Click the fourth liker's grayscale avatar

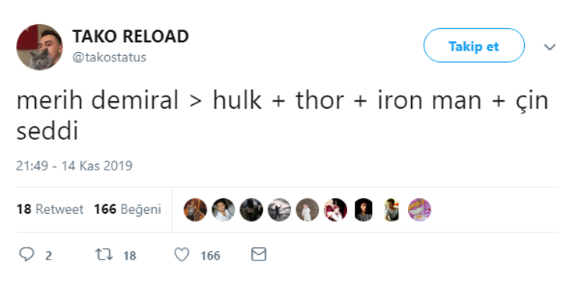[x=279, y=210]
